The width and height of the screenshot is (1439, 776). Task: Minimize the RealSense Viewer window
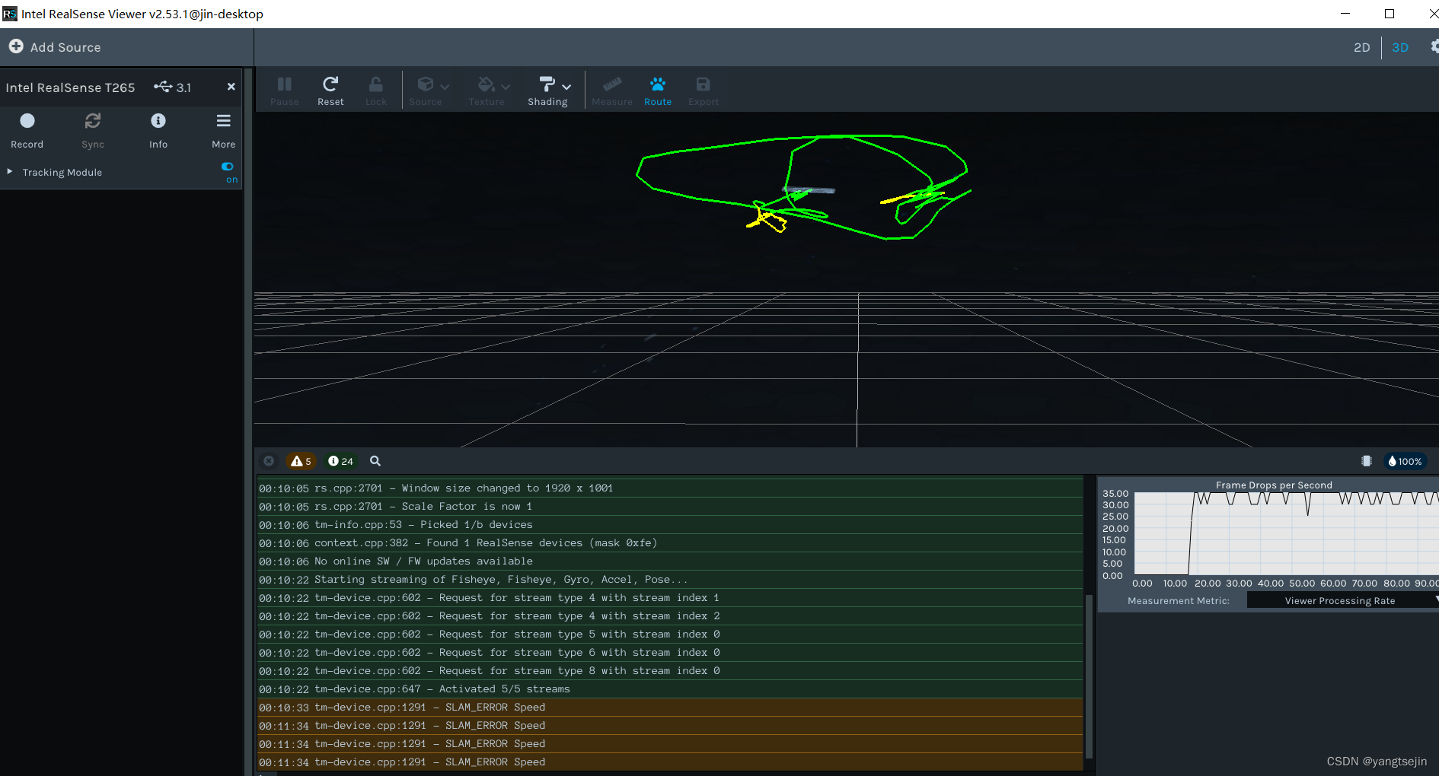(1345, 14)
